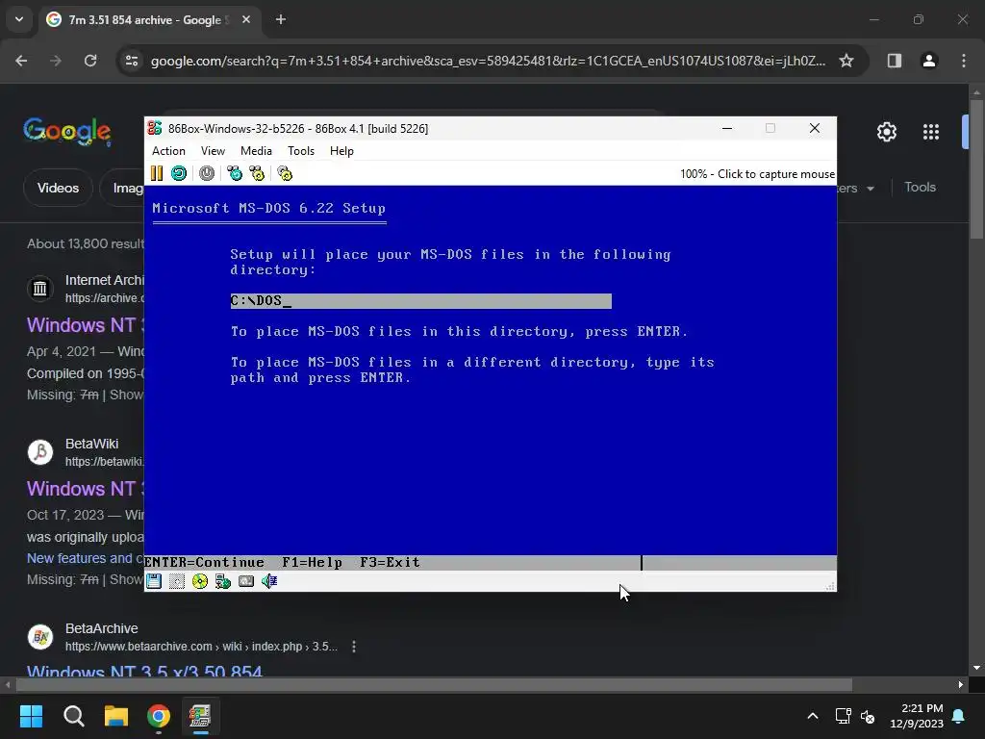The image size is (985, 739).
Task: Open the Internet Archive result title
Action: [x=85, y=325]
